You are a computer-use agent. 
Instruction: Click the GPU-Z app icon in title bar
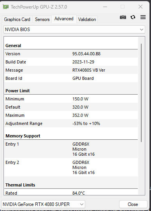[6, 7]
